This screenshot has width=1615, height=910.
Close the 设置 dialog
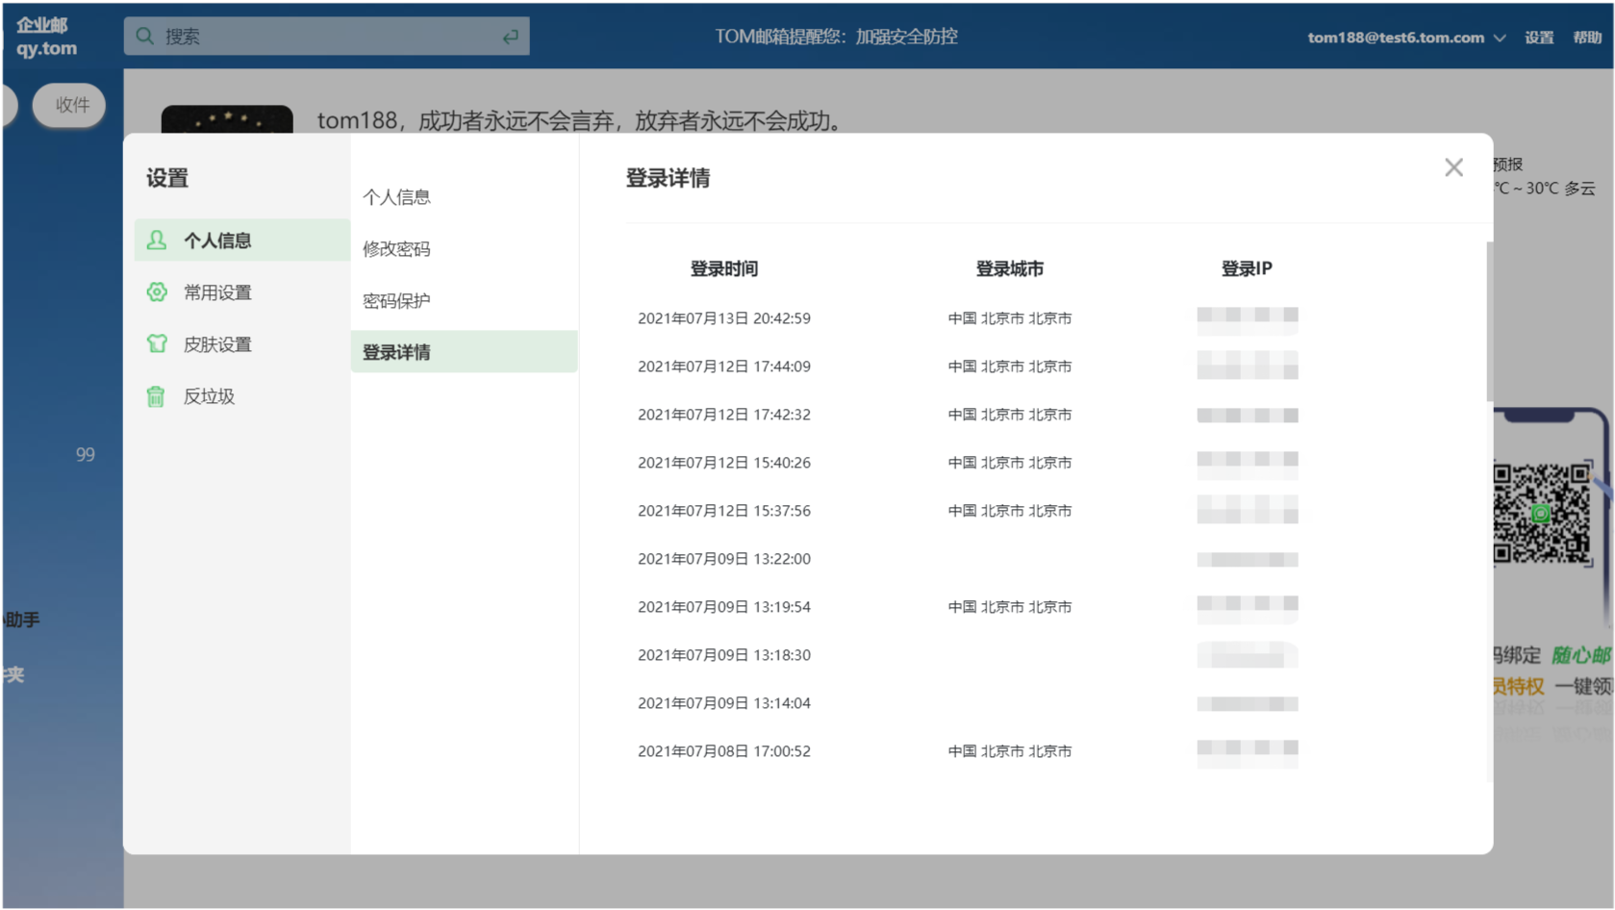(1453, 167)
